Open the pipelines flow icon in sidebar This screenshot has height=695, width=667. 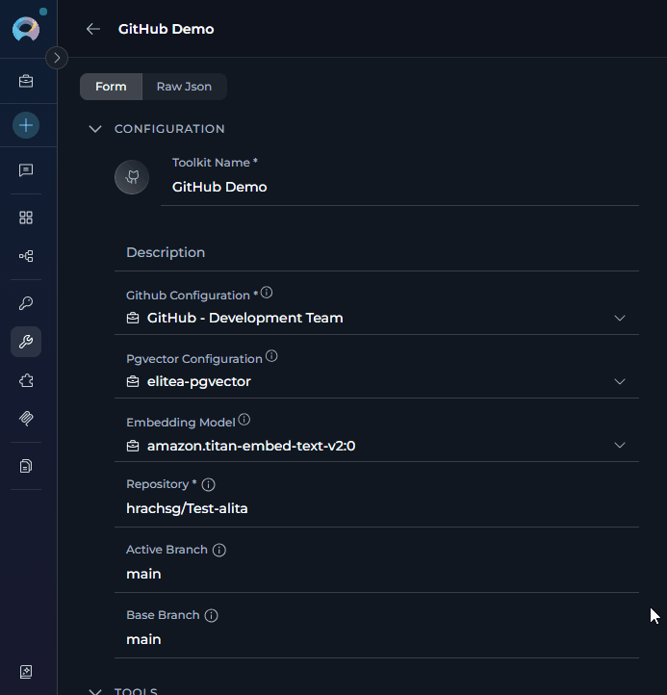tap(26, 256)
